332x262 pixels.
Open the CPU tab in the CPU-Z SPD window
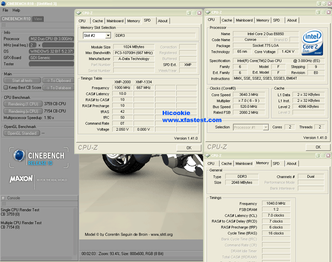(x=82, y=21)
